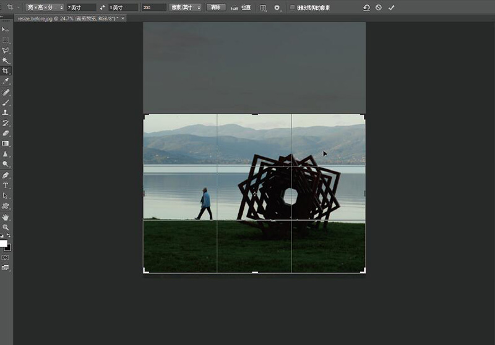The height and width of the screenshot is (345, 495).
Task: Commit the crop with the checkmark
Action: (x=391, y=7)
